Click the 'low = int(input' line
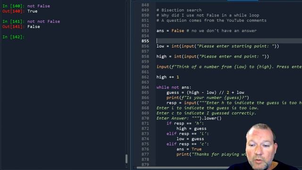The height and width of the screenshot is (170, 302). tap(218, 46)
